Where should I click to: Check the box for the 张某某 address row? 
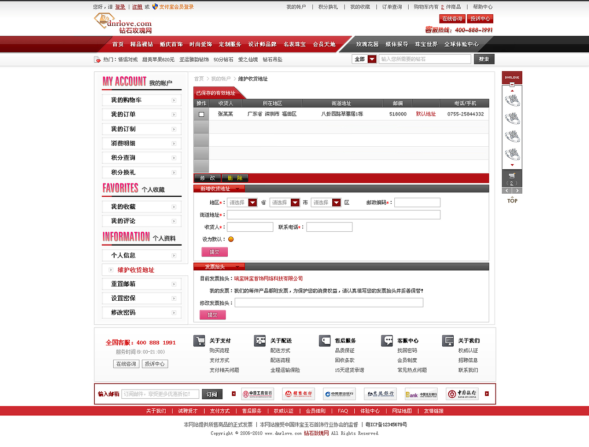[201, 114]
